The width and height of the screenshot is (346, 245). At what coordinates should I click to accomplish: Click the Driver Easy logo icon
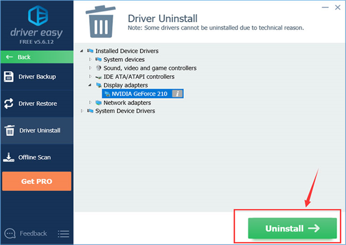coord(38,16)
